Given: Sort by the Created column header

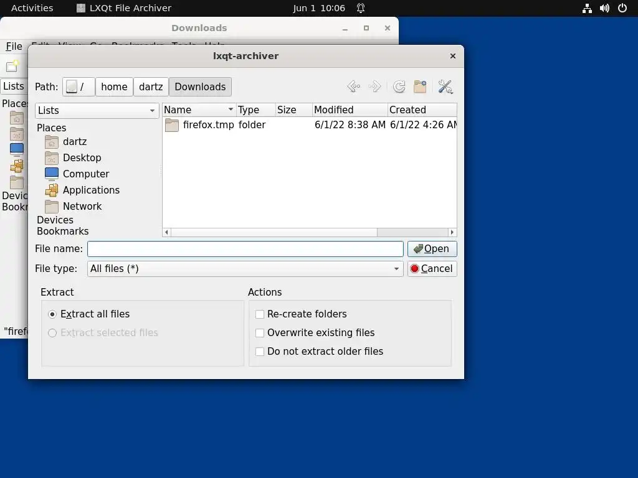Looking at the screenshot, I should point(422,110).
